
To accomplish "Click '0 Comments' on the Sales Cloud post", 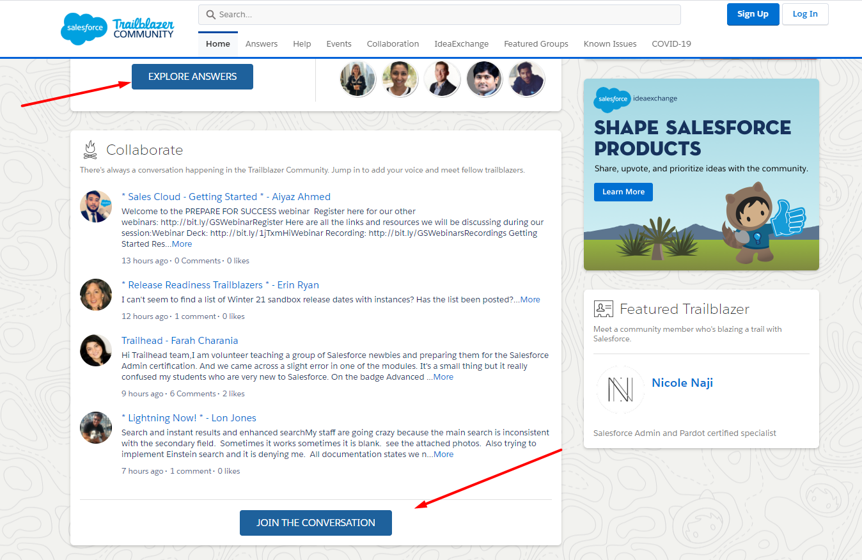I will (198, 261).
